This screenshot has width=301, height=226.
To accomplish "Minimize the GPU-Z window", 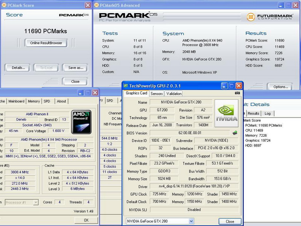I will point(224,86).
